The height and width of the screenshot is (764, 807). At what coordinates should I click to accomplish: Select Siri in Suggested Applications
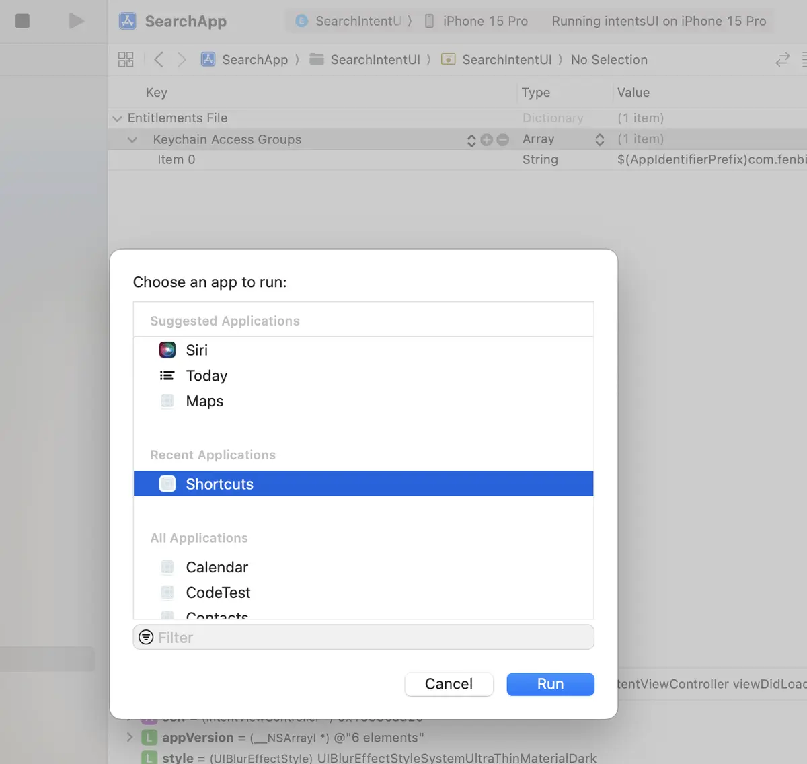[x=363, y=350]
